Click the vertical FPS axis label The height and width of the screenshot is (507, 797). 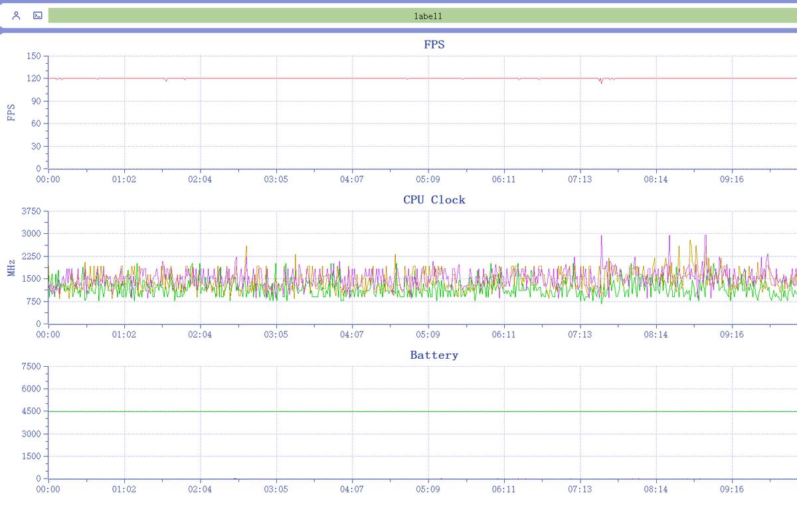pos(11,112)
